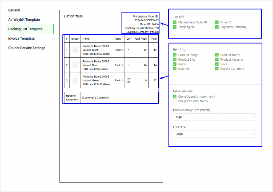Viewport: 273px width, 192px height.
Task: Toggle the Racks checkbox
Action: [x=175, y=64]
